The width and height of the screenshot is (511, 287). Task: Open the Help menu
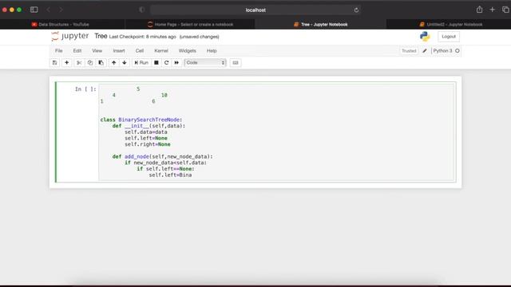click(x=212, y=51)
